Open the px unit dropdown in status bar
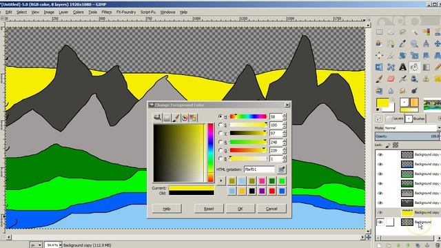This screenshot has height=248, width=441. point(36,245)
